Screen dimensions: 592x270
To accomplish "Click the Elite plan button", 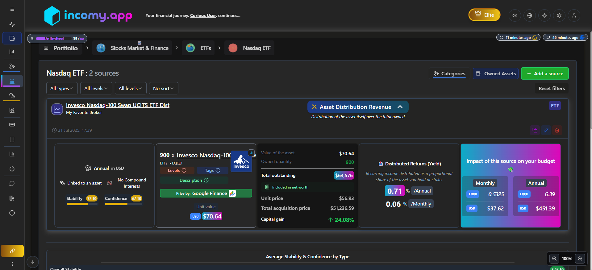I will pyautogui.click(x=484, y=15).
